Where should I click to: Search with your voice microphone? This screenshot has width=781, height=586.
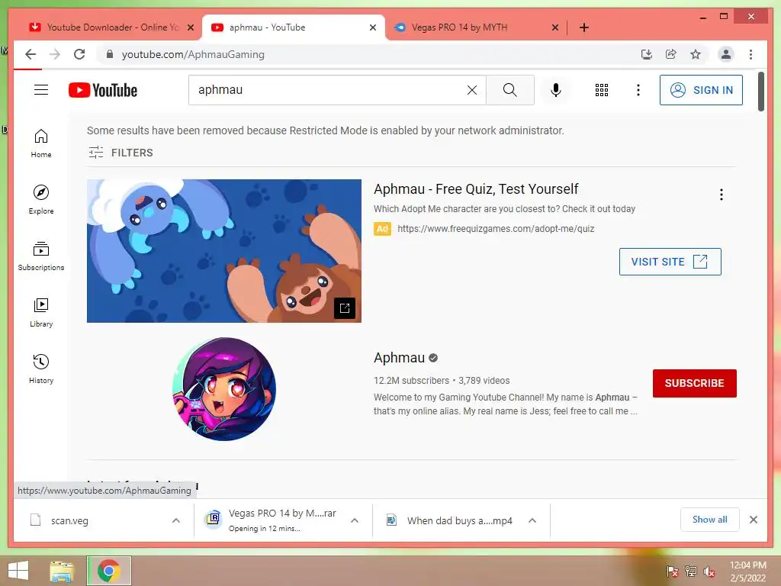pyautogui.click(x=556, y=90)
